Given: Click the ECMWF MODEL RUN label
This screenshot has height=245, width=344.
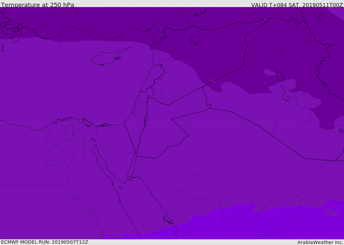Looking at the screenshot, I should [44, 242].
